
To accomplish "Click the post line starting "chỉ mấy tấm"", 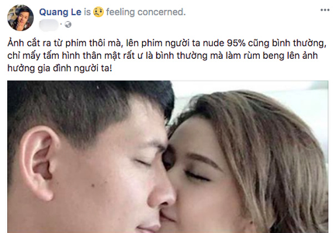I will [x=163, y=56].
